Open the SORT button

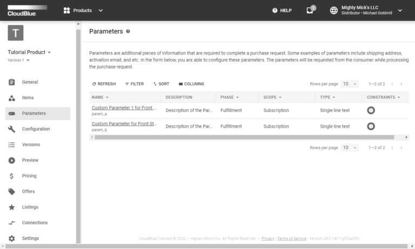tap(161, 84)
